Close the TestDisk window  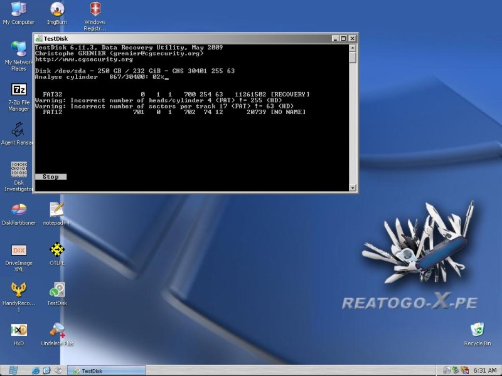click(352, 39)
